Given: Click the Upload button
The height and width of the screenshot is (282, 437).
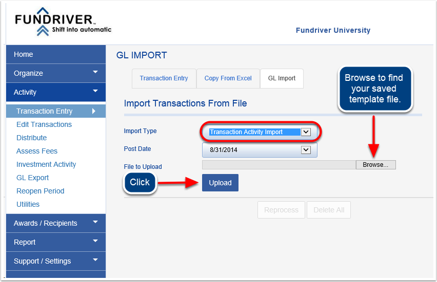Looking at the screenshot, I should click(x=220, y=183).
